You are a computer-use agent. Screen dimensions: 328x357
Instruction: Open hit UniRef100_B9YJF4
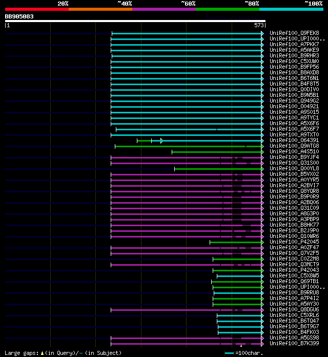294,157
